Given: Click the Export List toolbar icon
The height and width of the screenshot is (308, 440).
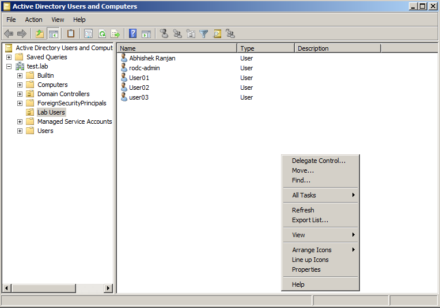Looking at the screenshot, I should pos(115,33).
